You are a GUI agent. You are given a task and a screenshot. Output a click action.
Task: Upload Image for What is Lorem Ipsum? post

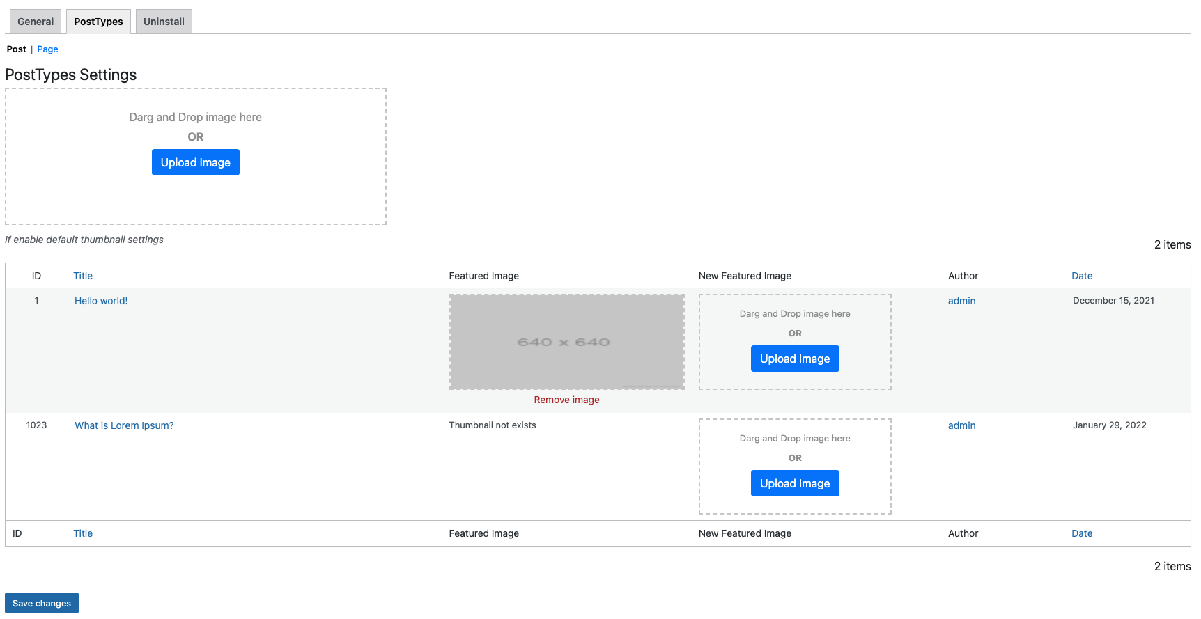pos(795,483)
